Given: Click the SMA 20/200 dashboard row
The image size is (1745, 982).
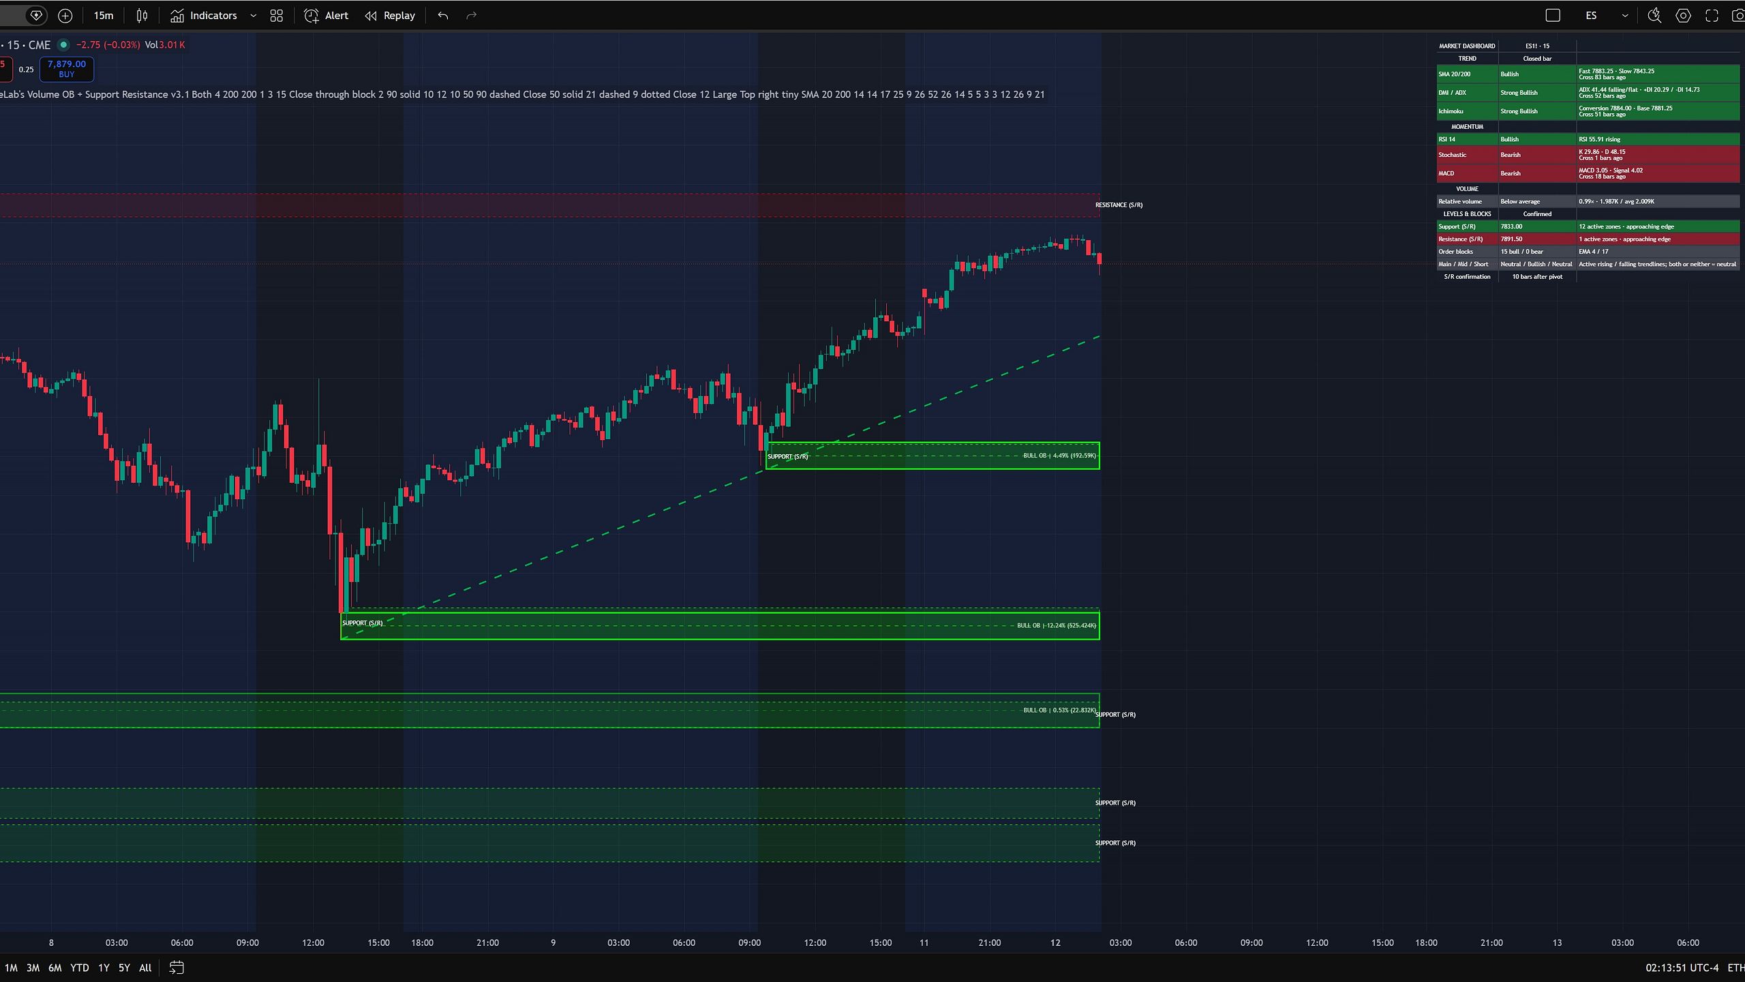Looking at the screenshot, I should coord(1588,74).
